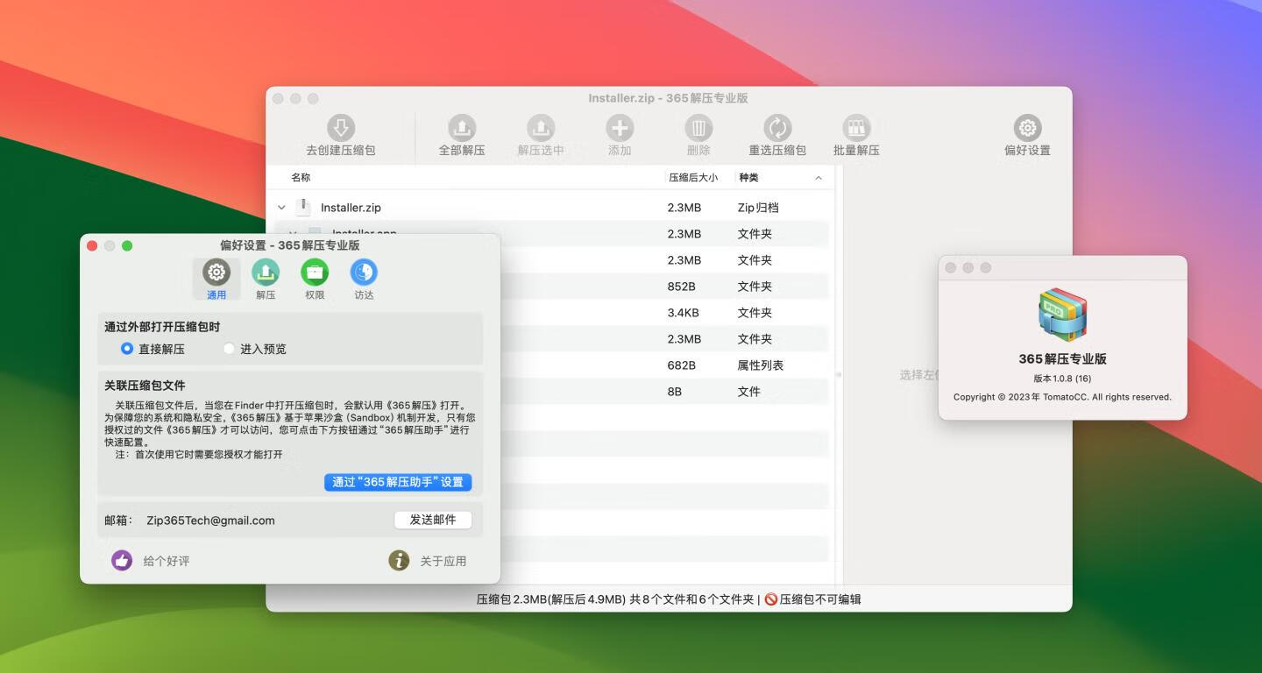Click the 属性列表 type cell
The height and width of the screenshot is (673, 1262).
point(761,365)
